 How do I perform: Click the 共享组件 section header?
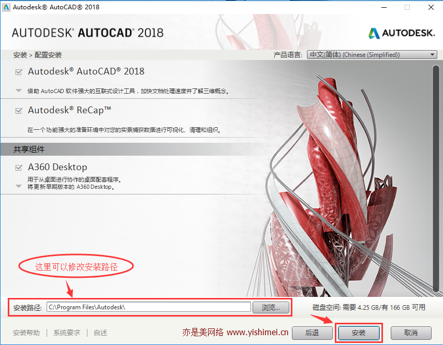29,149
